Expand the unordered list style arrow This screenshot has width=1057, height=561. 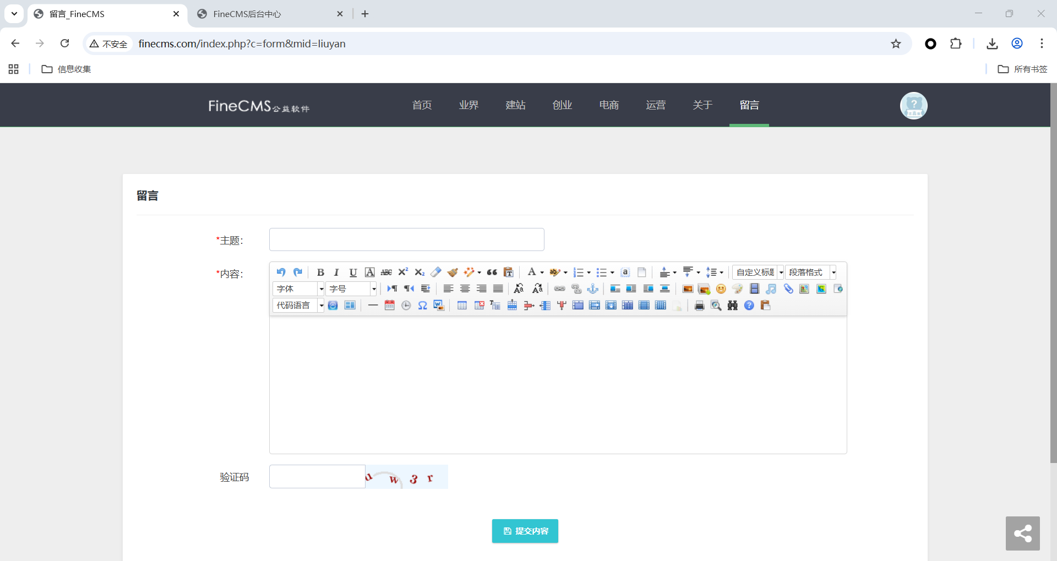(x=612, y=273)
